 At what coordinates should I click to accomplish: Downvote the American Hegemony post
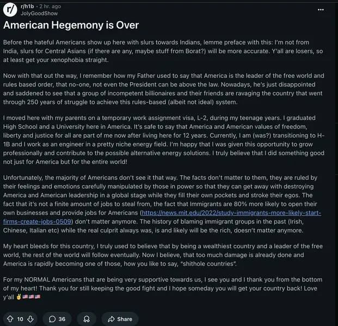tap(31, 318)
